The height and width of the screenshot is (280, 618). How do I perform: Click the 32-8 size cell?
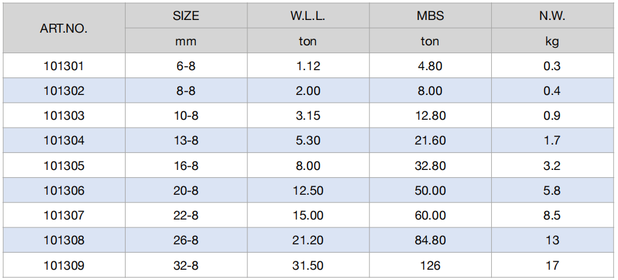[186, 265]
